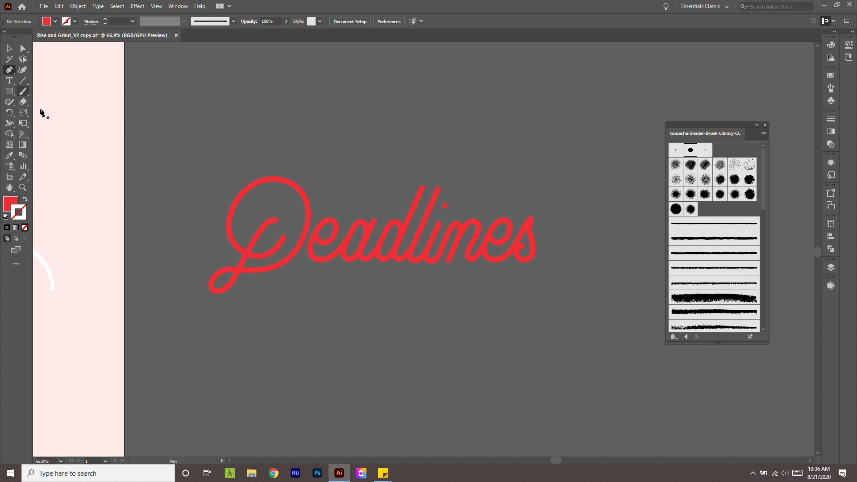Open the Gradient panel icon
The height and width of the screenshot is (482, 857).
click(x=831, y=131)
